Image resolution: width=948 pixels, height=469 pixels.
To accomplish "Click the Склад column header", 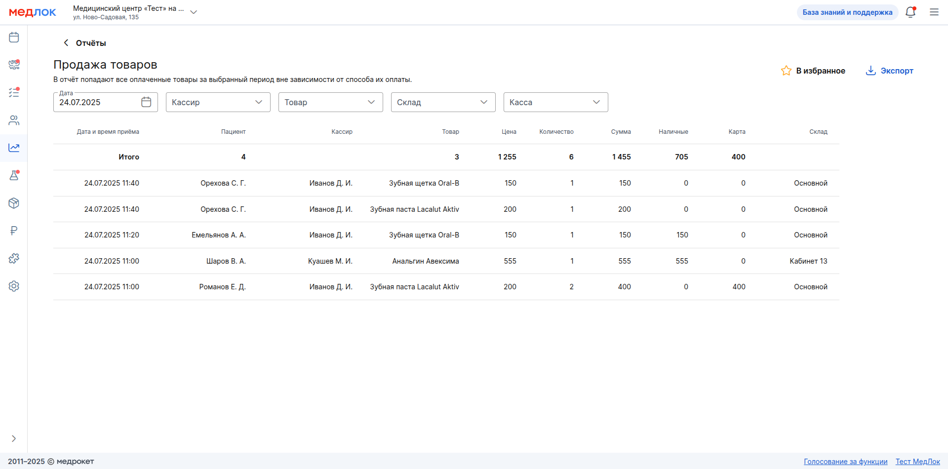I will (819, 132).
